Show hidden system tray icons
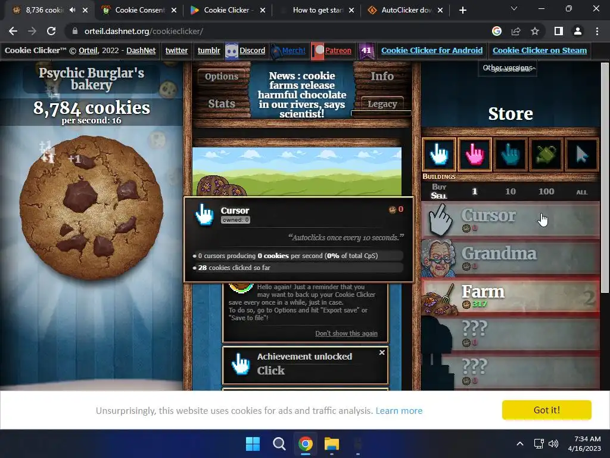Image resolution: width=610 pixels, height=458 pixels. [519, 444]
